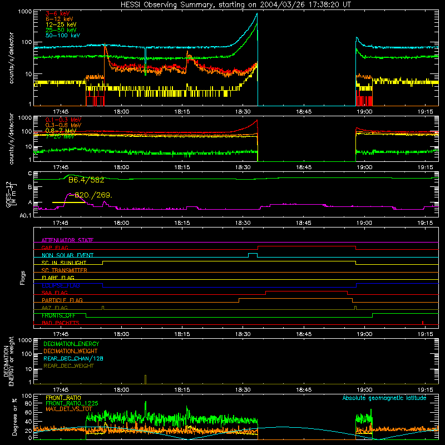
Task: Click the REAR_DEC_CHAN/128 legend label
Action: click(x=73, y=358)
